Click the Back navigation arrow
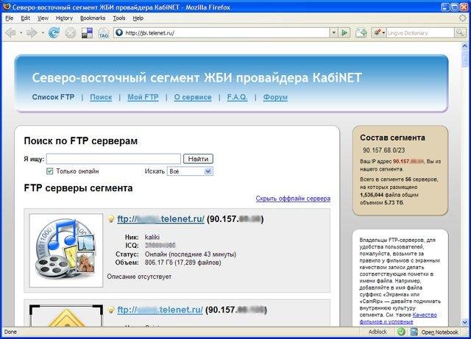The width and height of the screenshot is (471, 339). pyautogui.click(x=10, y=33)
